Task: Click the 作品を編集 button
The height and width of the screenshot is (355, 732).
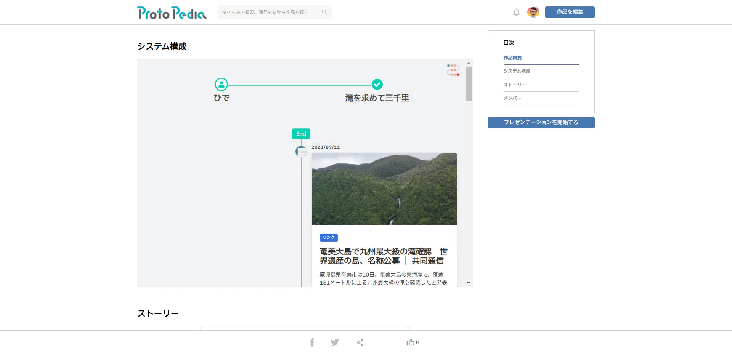Action: click(570, 12)
